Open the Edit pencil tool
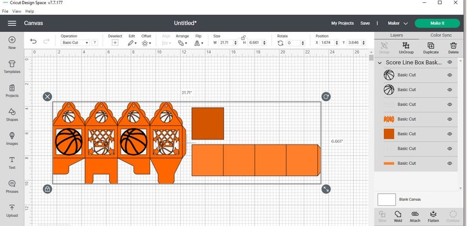 131,43
